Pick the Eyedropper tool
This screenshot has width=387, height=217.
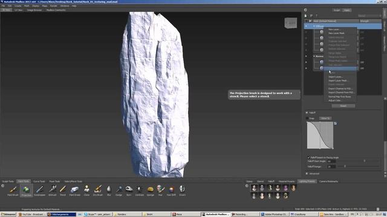click(39, 190)
